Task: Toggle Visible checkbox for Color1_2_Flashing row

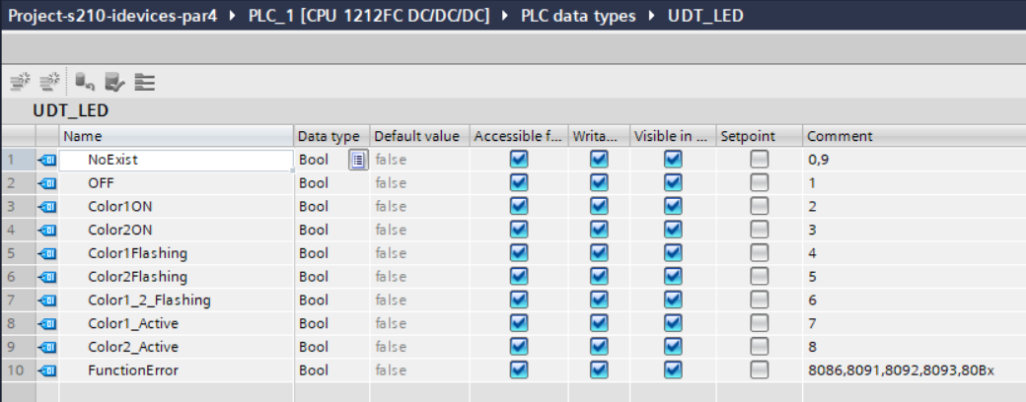Action: [x=673, y=301]
